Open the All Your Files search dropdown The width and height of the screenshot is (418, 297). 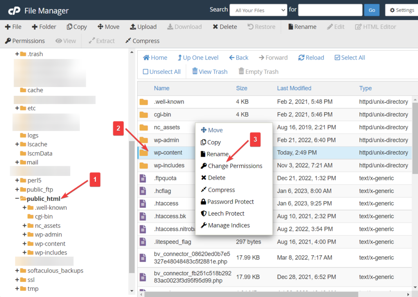(x=258, y=10)
